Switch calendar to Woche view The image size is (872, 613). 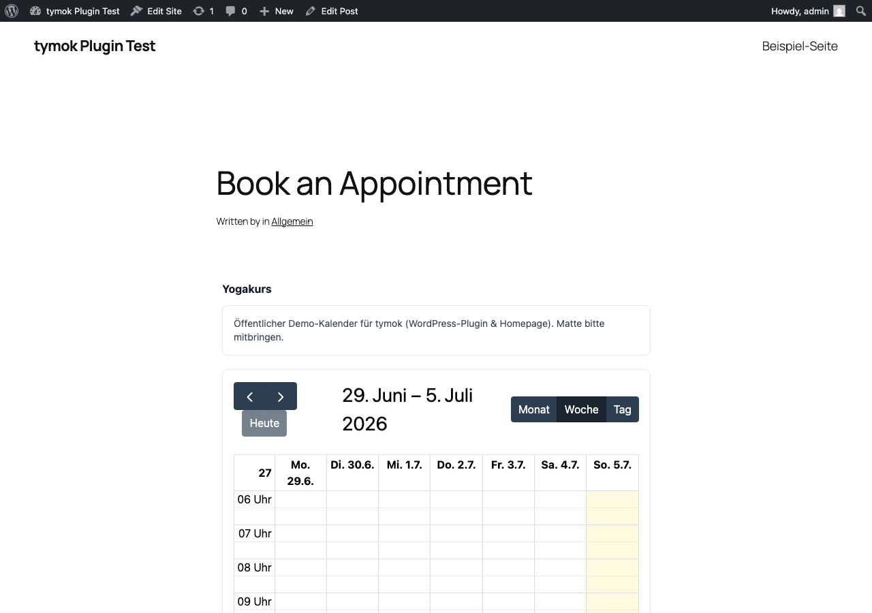[581, 409]
